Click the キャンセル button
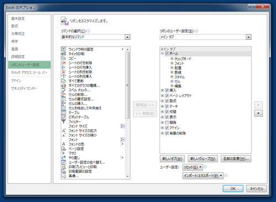 [257, 189]
